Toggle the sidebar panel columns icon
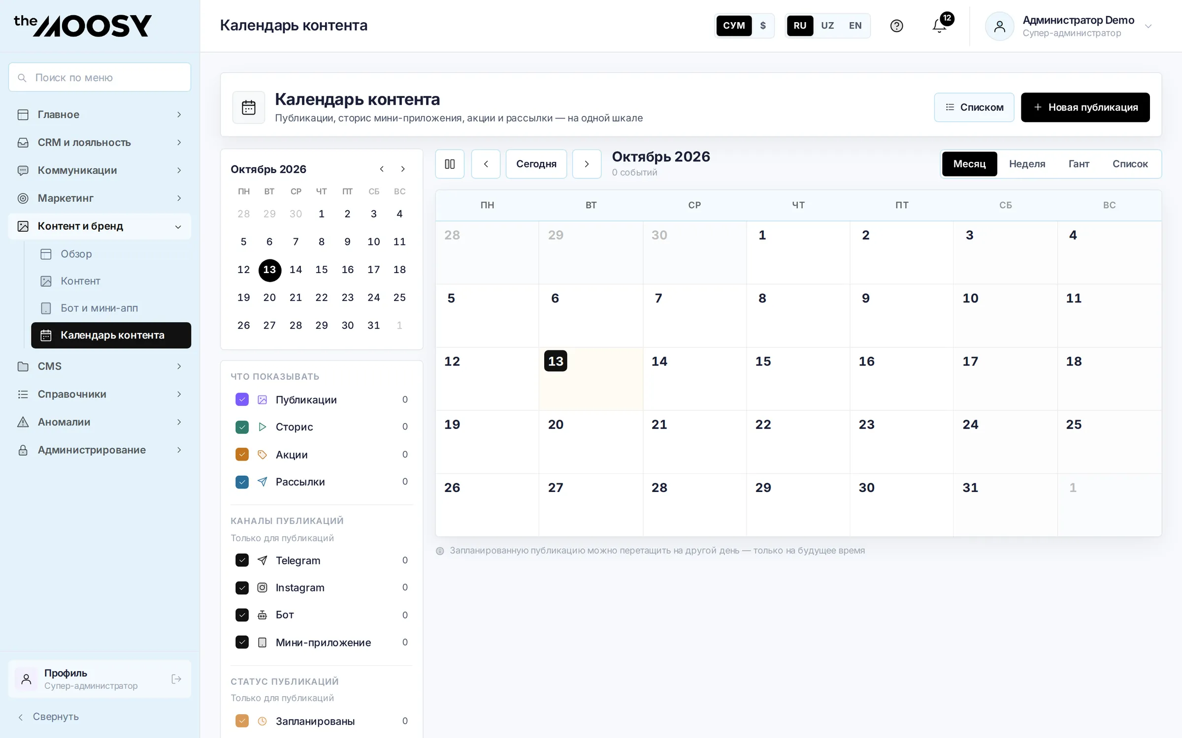1182x738 pixels. point(450,164)
